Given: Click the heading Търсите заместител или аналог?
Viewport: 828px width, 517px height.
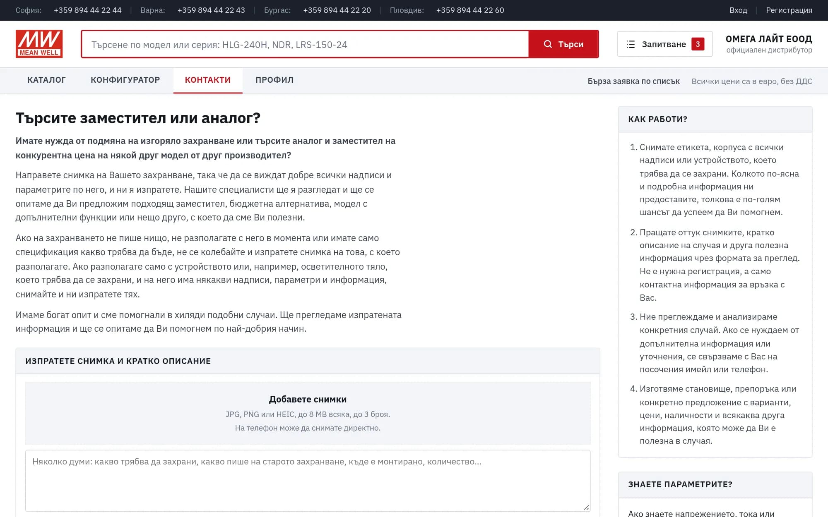Looking at the screenshot, I should pyautogui.click(x=138, y=118).
